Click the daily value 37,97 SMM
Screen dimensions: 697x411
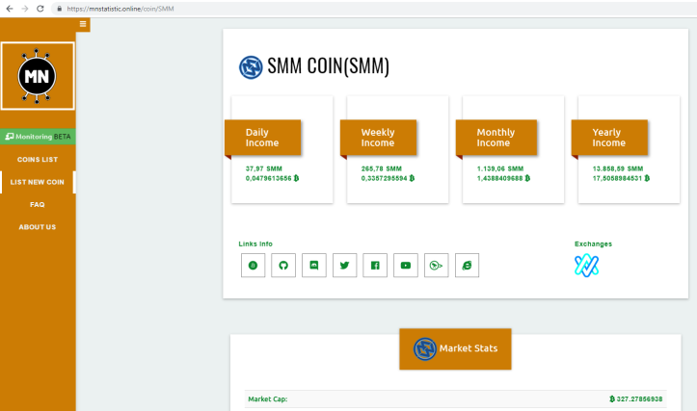tap(263, 168)
